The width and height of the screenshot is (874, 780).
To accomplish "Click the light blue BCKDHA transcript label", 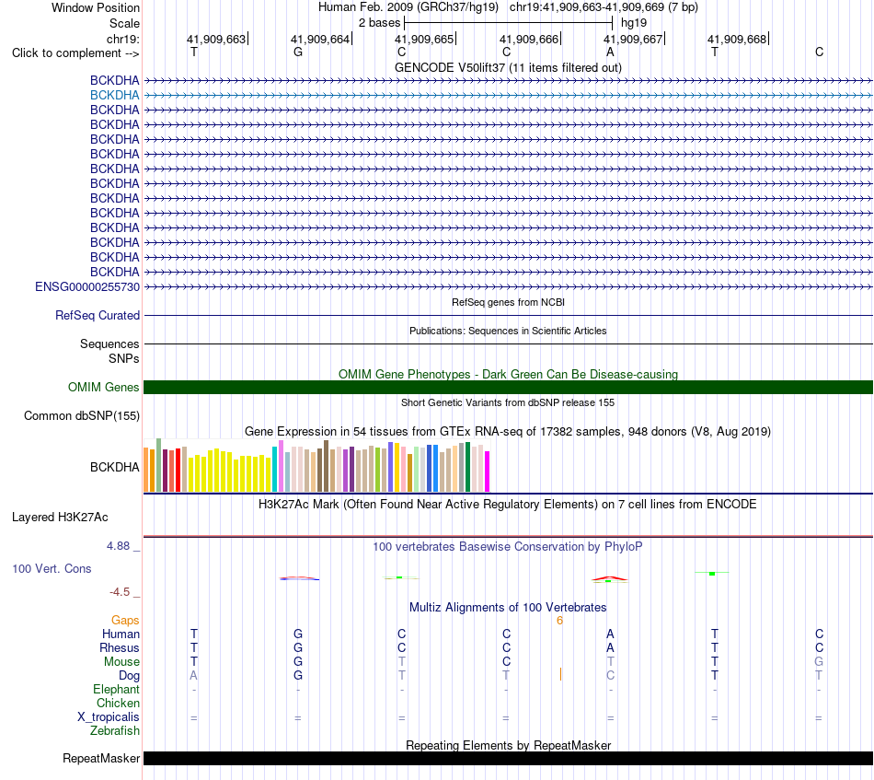I will [114, 96].
